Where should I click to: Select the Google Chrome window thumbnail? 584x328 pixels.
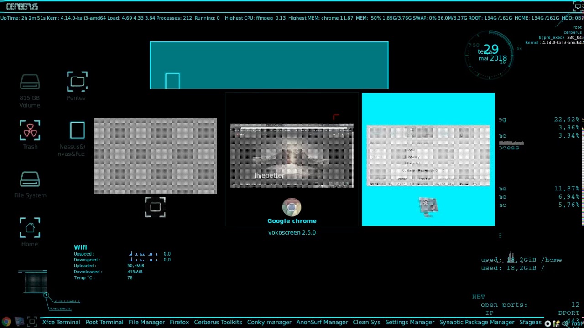tap(292, 156)
